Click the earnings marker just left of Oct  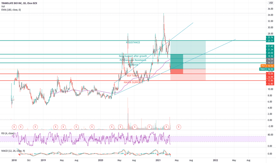click(x=21, y=127)
